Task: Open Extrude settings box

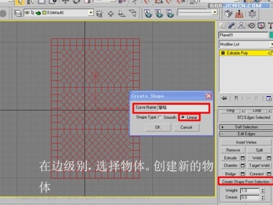Action: [242, 158]
